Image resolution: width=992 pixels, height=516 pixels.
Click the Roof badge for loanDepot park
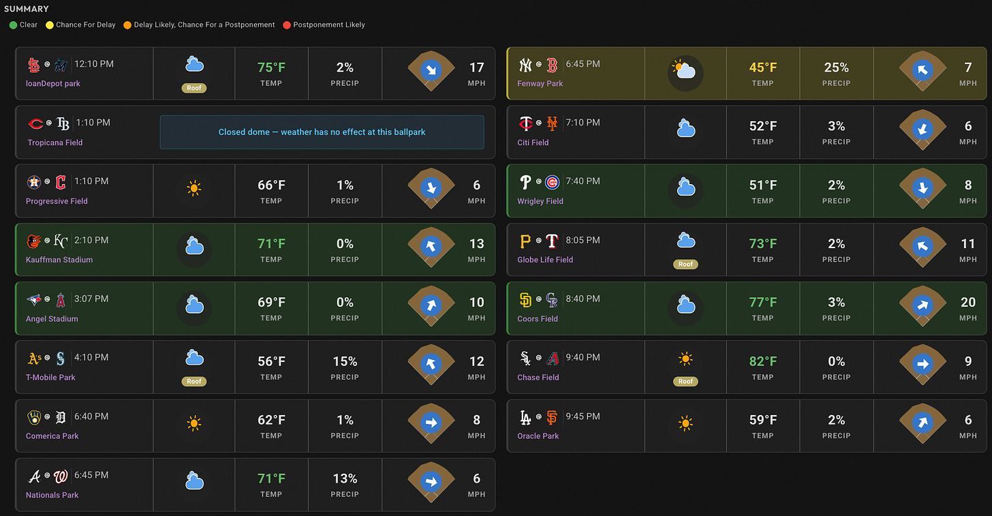(194, 88)
